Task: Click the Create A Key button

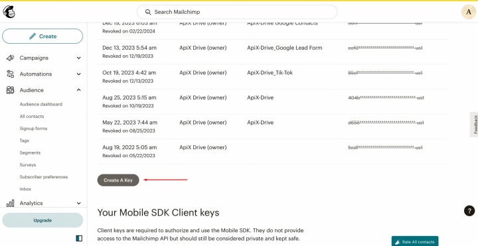Action: (x=118, y=180)
